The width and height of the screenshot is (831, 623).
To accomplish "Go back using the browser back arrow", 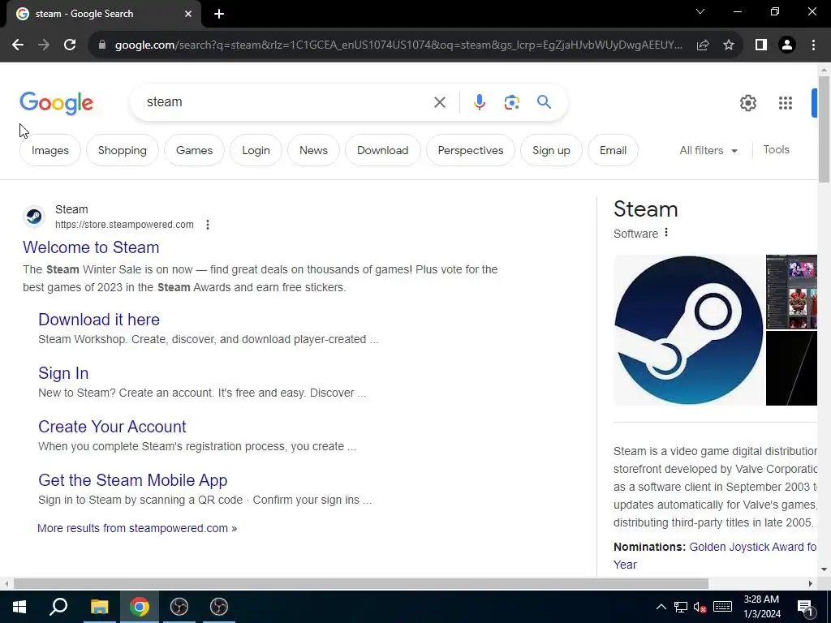I will (18, 45).
